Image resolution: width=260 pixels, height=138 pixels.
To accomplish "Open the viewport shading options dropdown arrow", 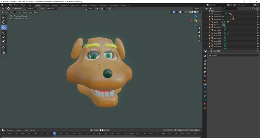I will point(200,12).
